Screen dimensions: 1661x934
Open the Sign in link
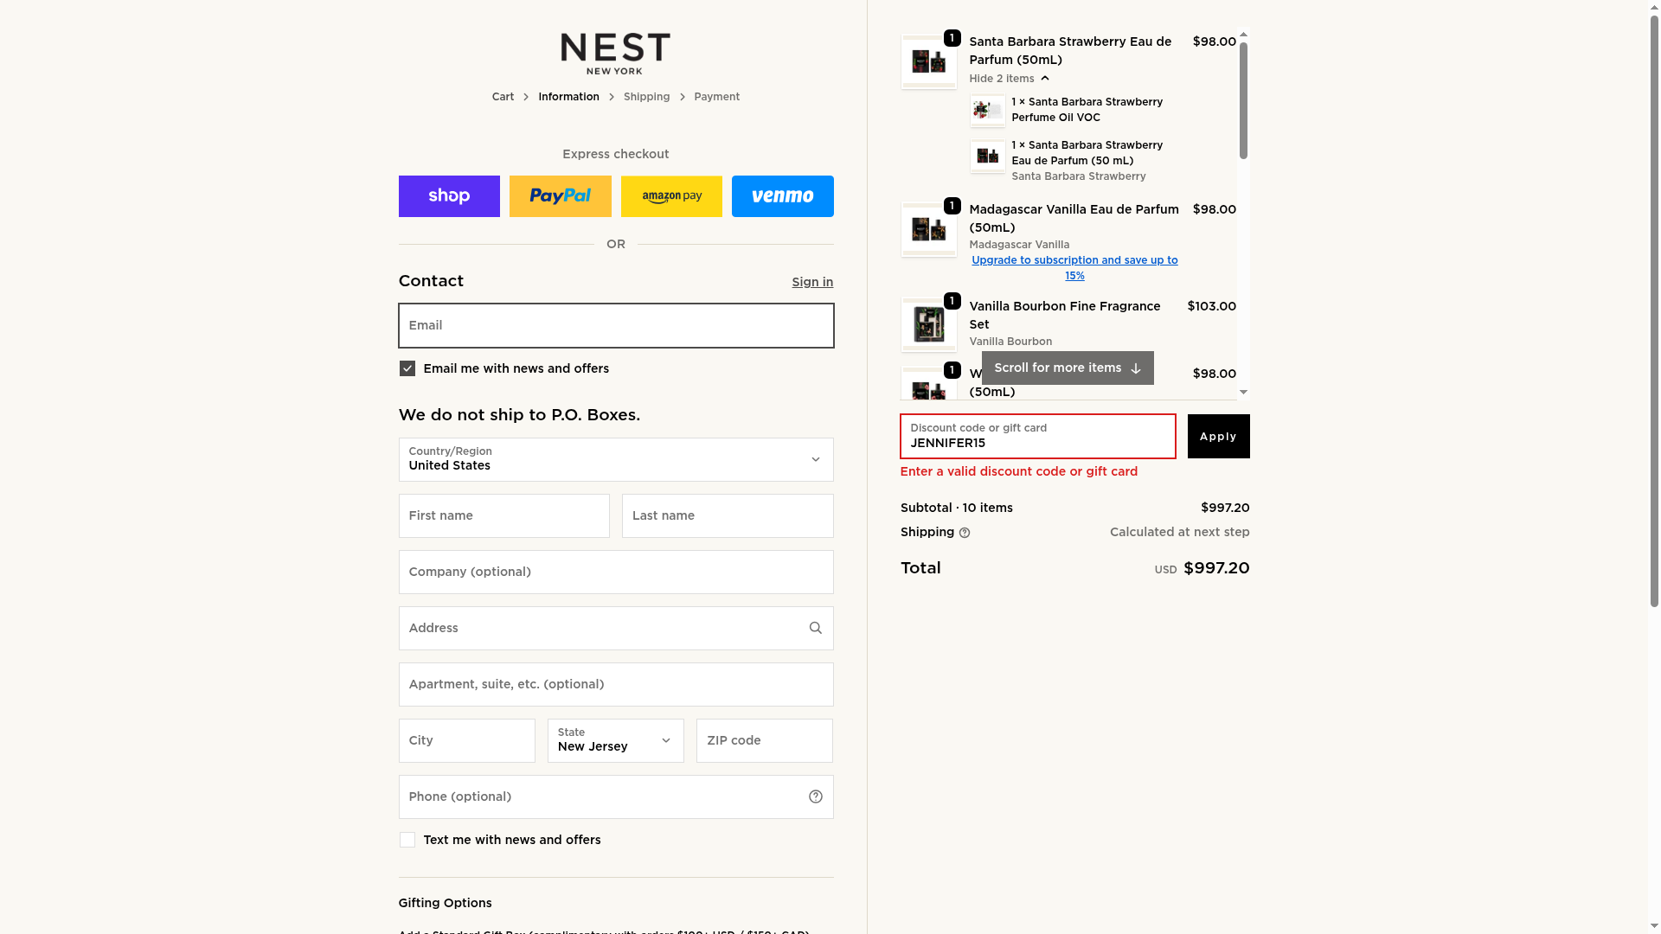[x=812, y=282]
